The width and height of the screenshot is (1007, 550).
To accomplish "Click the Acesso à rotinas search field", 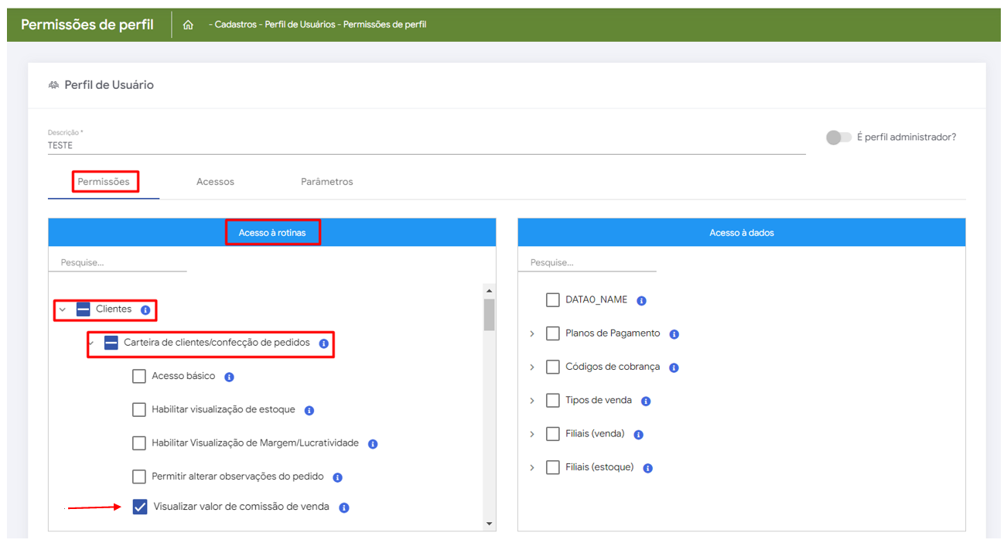I will pos(118,262).
